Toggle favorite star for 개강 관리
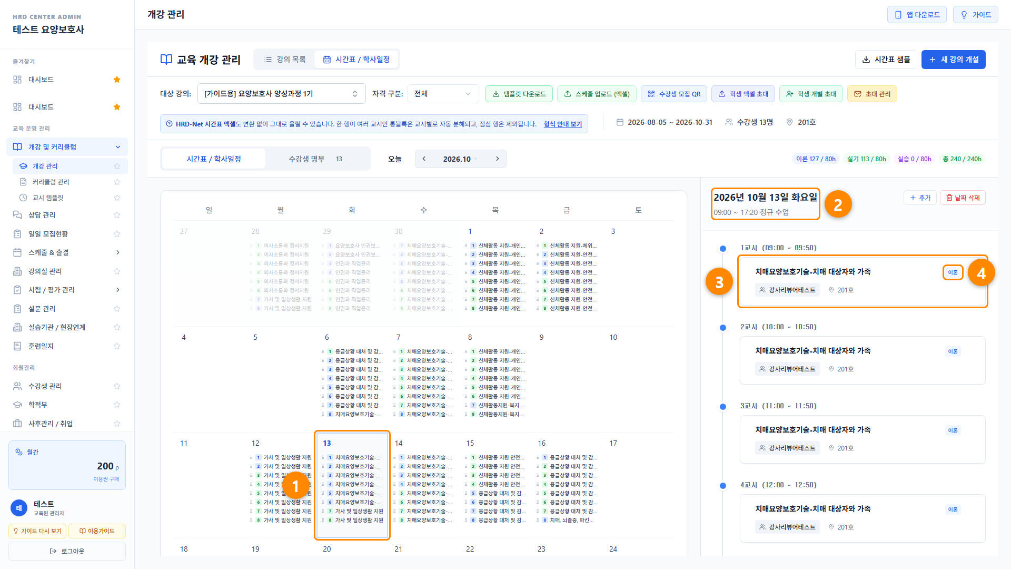Image resolution: width=1011 pixels, height=569 pixels. (117, 166)
